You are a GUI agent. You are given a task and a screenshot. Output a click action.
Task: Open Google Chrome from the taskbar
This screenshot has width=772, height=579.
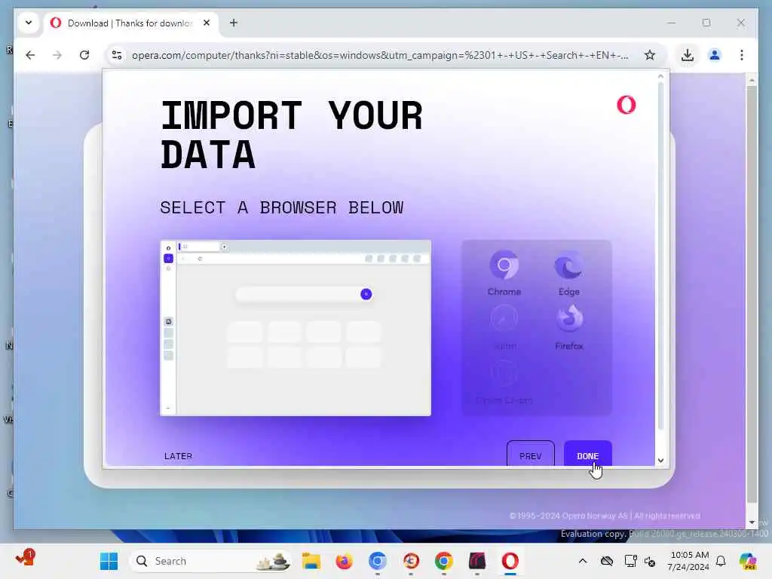(443, 561)
